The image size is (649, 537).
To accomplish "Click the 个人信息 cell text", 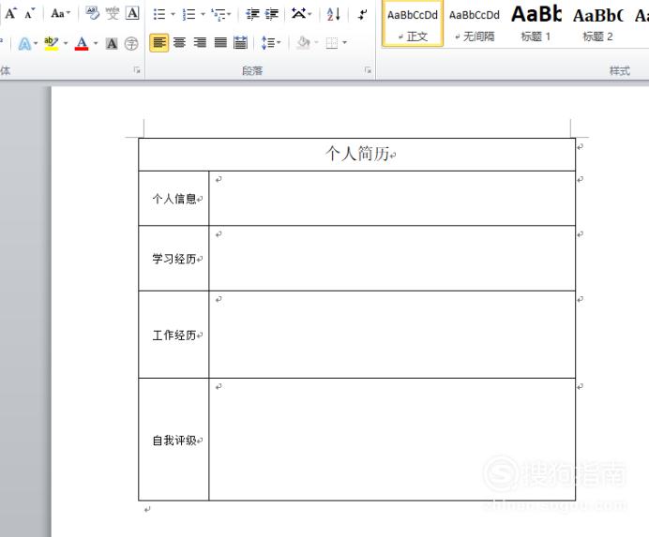I will click(x=174, y=199).
